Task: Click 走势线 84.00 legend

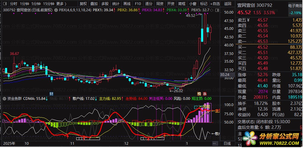Action: coord(136,99)
